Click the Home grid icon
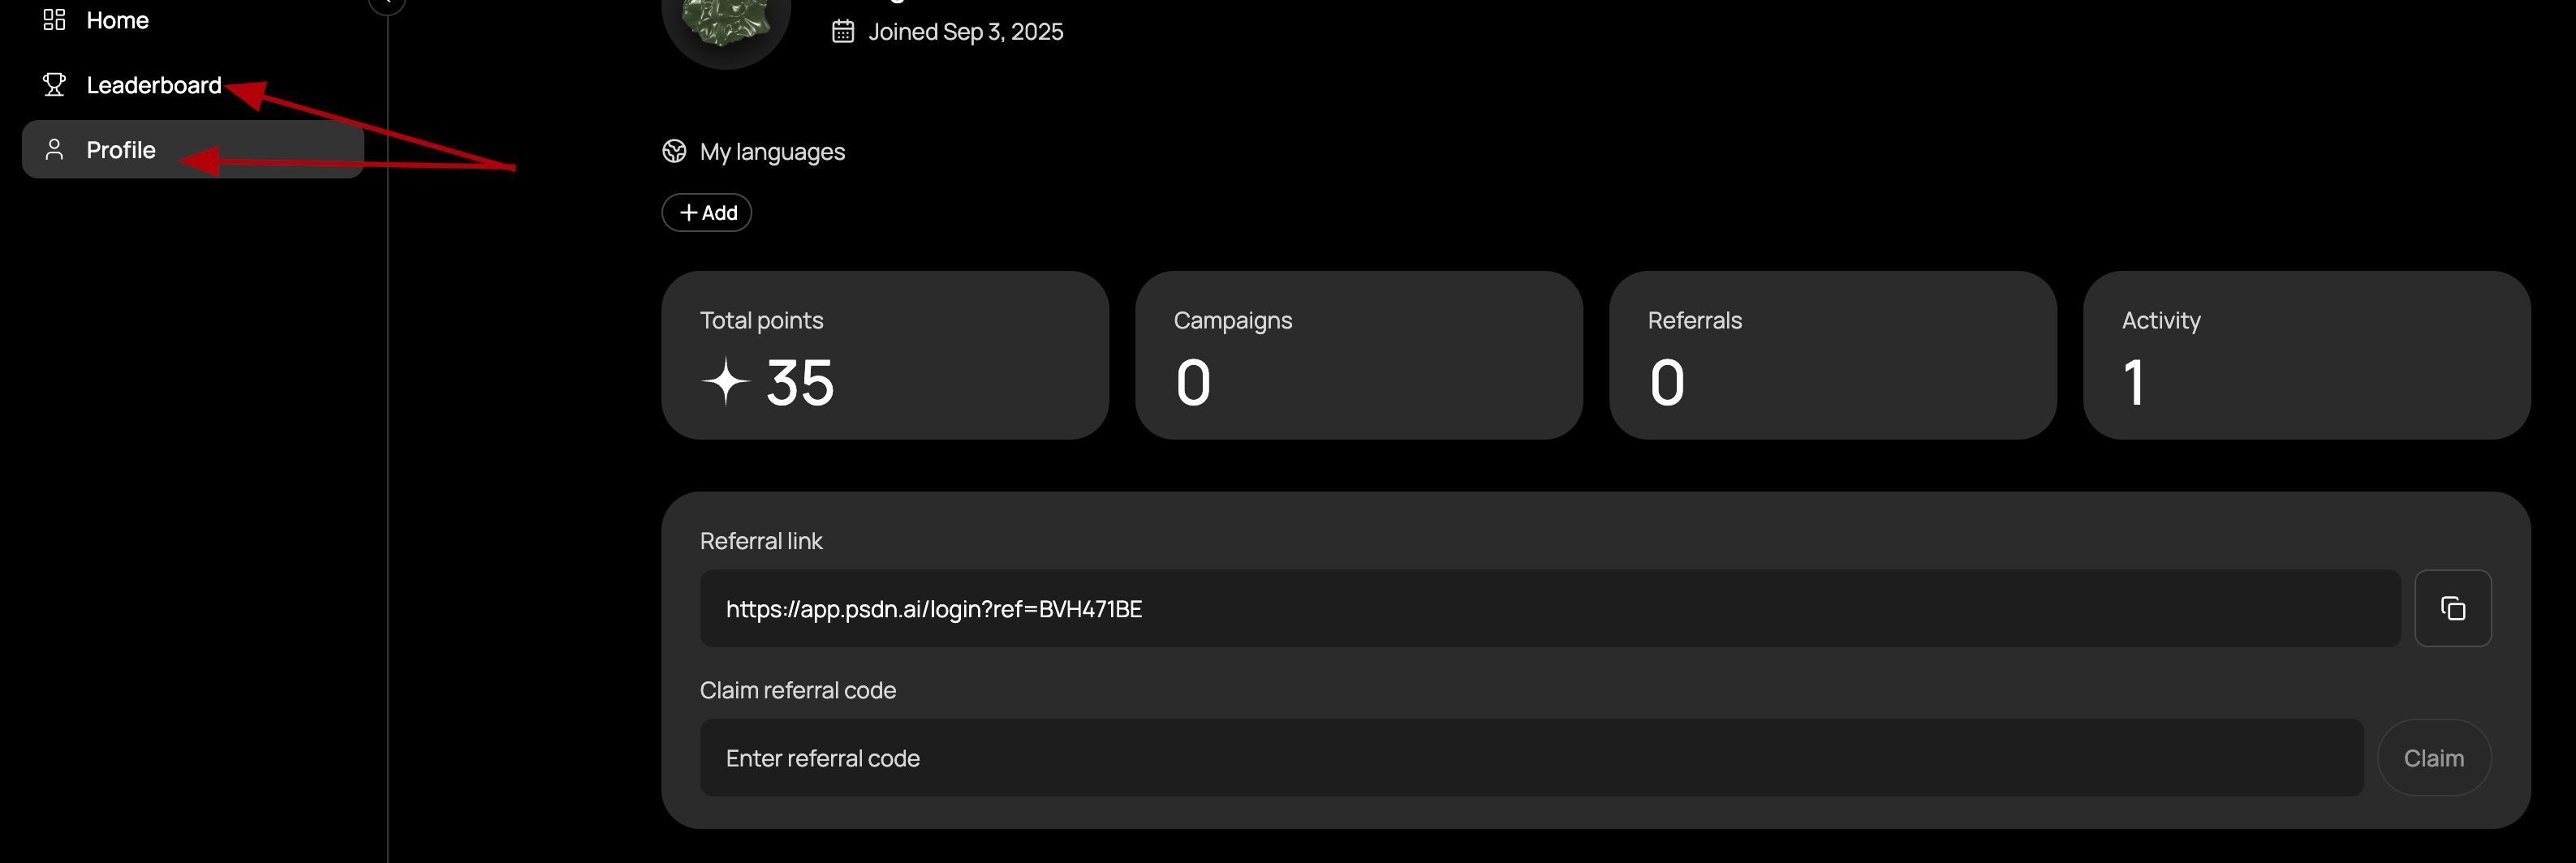 54,20
